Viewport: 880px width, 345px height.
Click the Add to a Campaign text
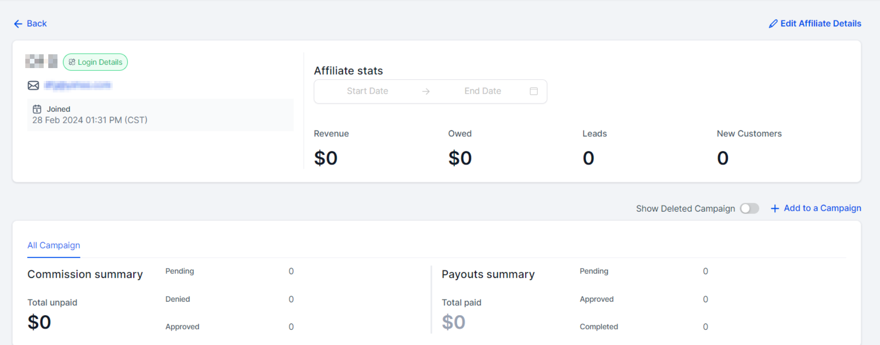point(822,208)
